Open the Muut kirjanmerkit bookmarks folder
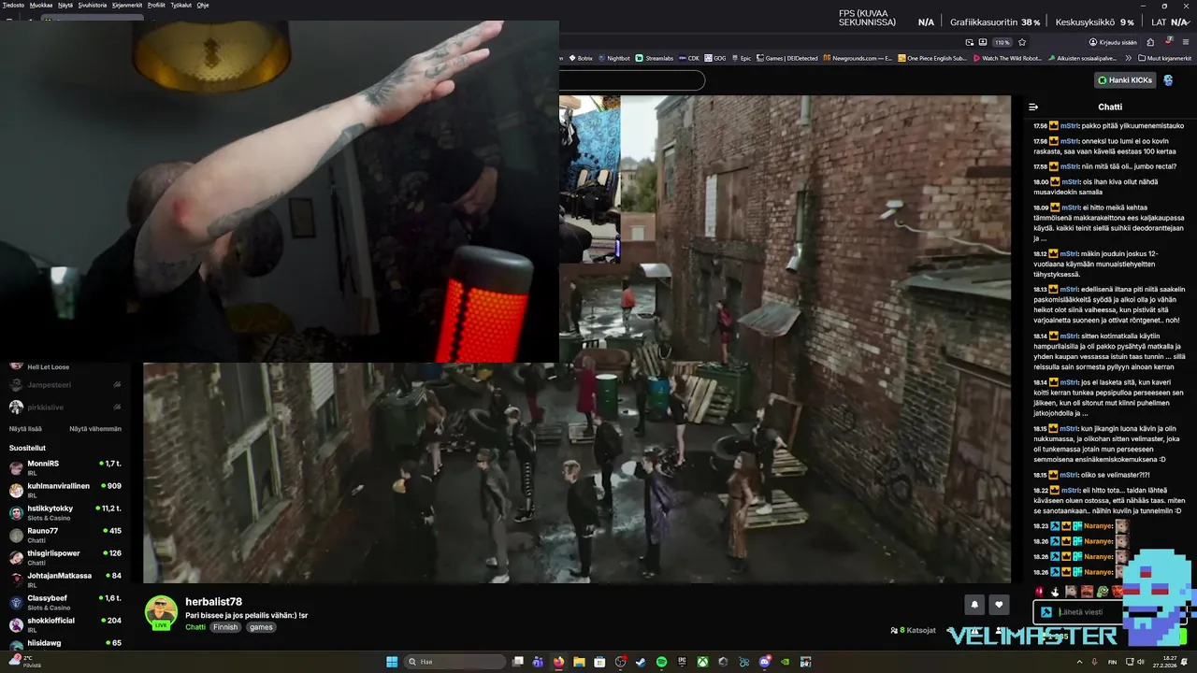The height and width of the screenshot is (673, 1197). (x=1164, y=58)
